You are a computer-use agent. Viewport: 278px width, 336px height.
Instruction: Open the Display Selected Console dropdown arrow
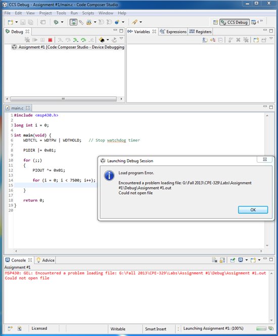click(247, 260)
